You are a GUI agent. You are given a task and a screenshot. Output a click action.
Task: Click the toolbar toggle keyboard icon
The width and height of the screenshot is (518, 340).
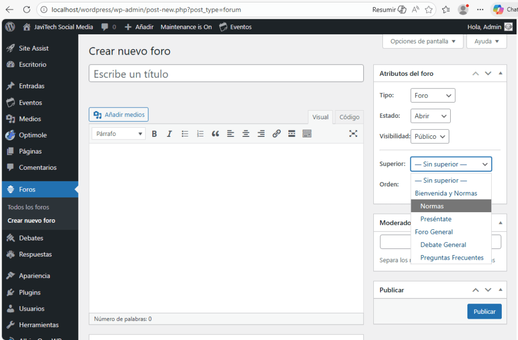pos(307,134)
